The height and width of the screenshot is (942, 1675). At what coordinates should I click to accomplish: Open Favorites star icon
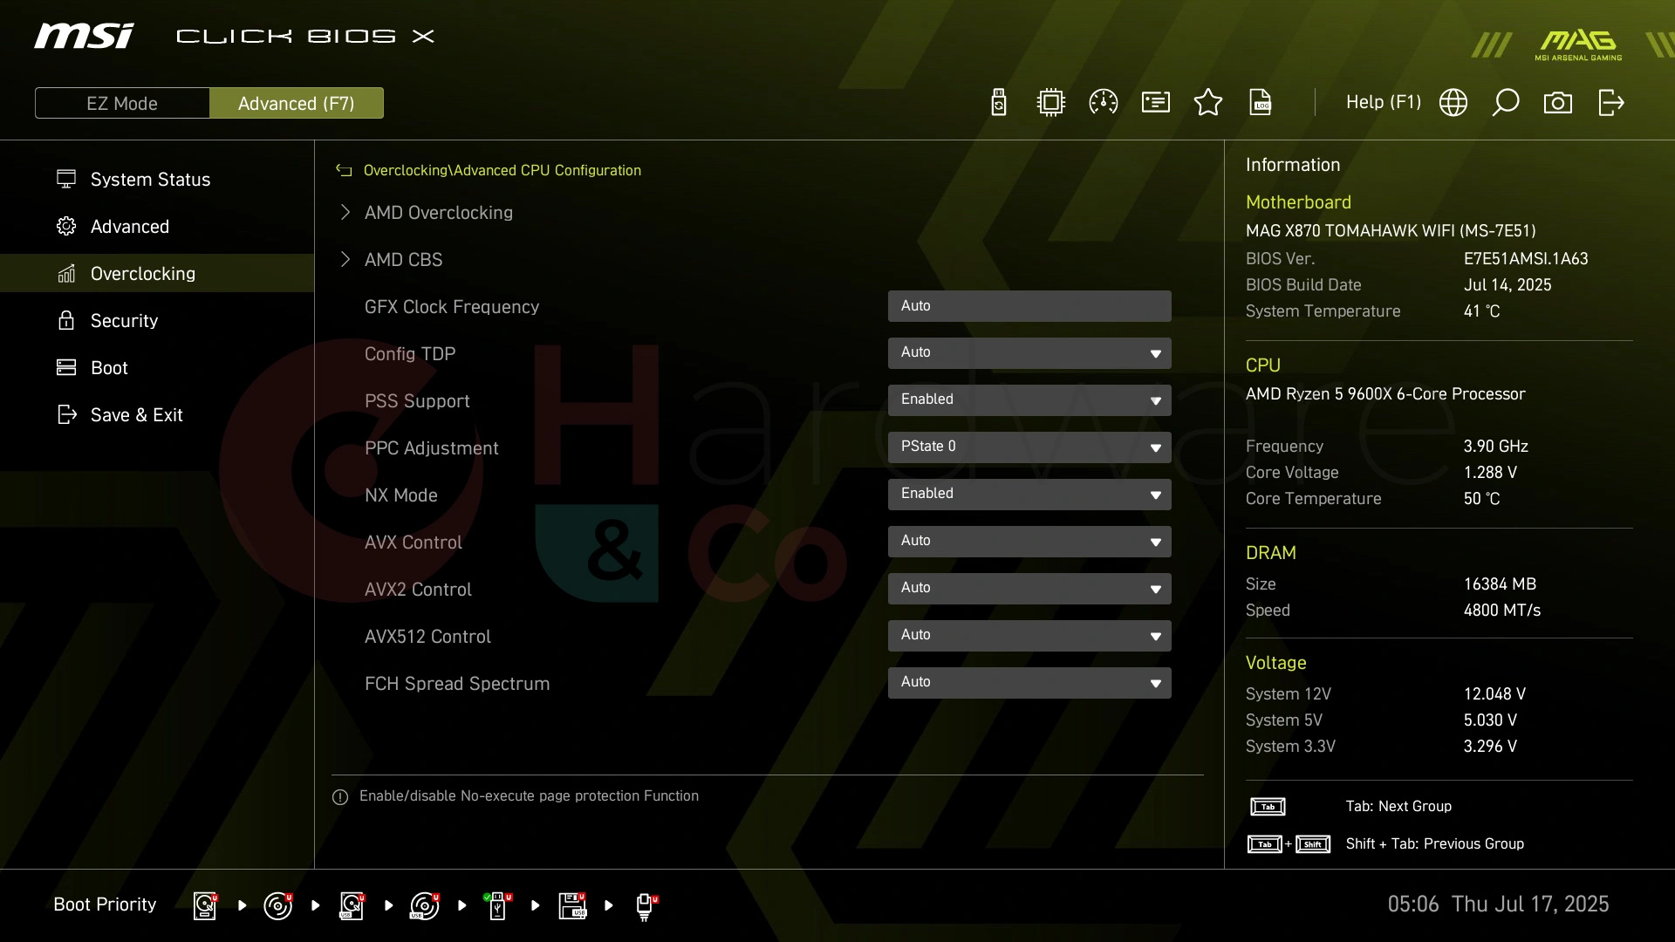pyautogui.click(x=1208, y=103)
